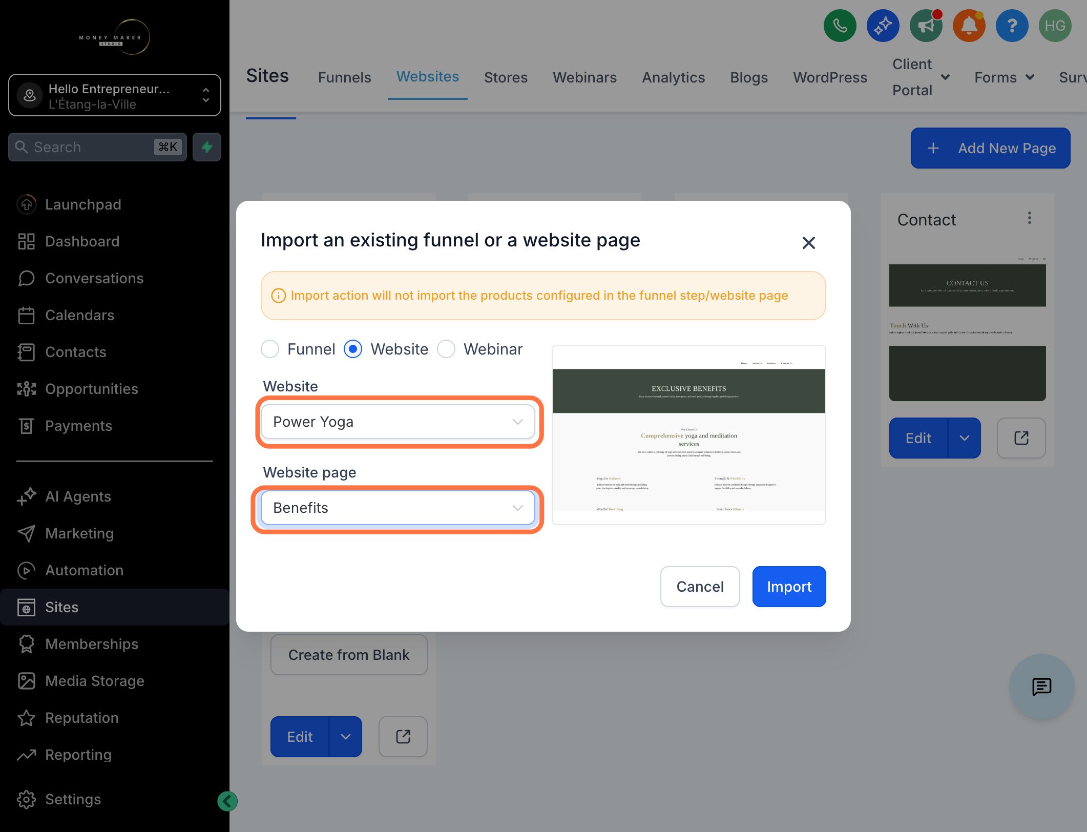
Task: Click Edit on the Contact card
Action: [918, 438]
